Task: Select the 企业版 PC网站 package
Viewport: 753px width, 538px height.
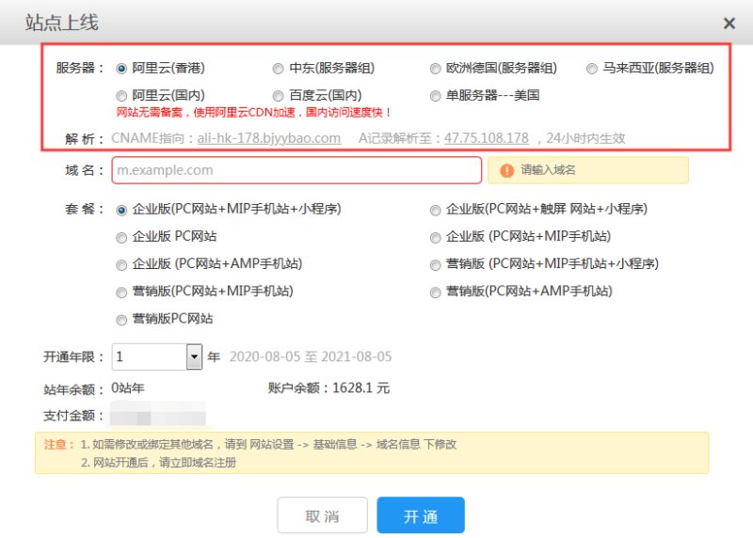Action: 121,237
